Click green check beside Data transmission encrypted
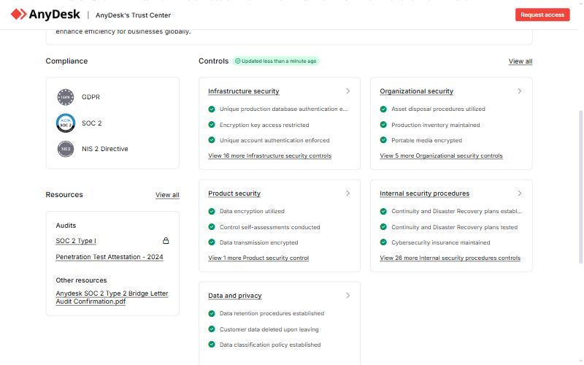The height and width of the screenshot is (365, 584). [x=212, y=242]
